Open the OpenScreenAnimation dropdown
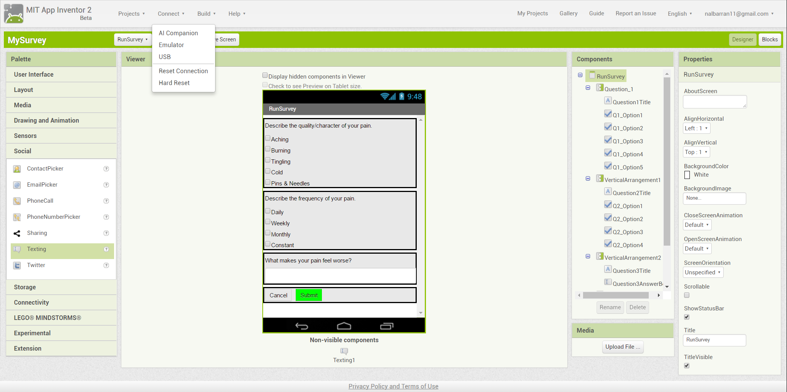787x392 pixels. tap(697, 249)
